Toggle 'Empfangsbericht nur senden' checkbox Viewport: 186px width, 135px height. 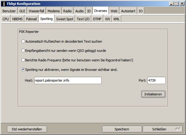tap(23, 51)
